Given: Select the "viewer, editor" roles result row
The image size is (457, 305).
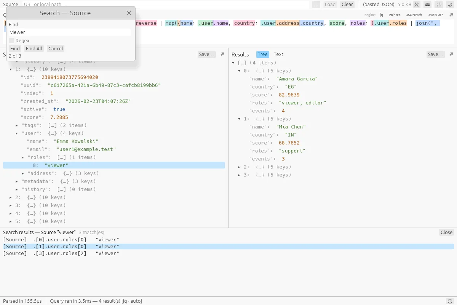Looking at the screenshot, I should pos(343,103).
